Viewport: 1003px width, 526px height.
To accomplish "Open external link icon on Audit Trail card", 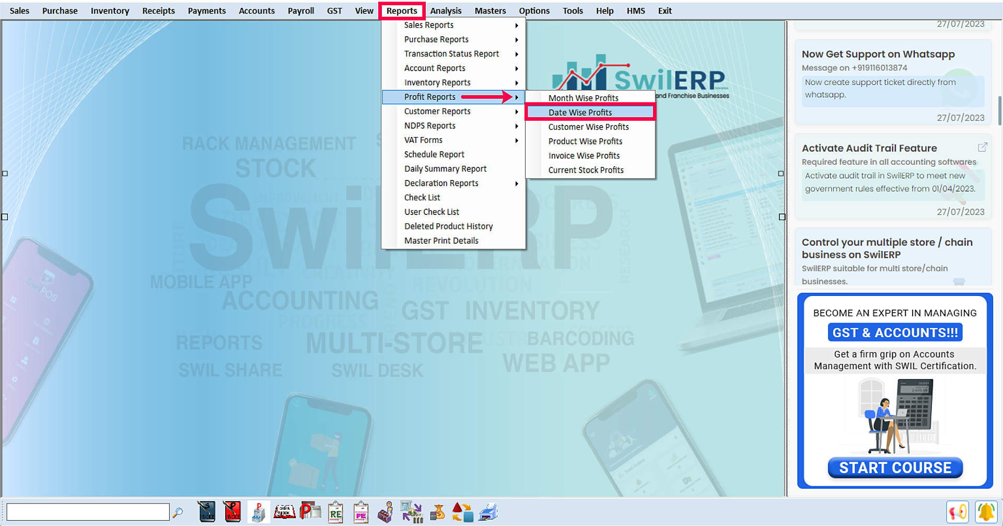I will [982, 147].
